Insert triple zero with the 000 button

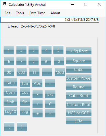coord(22,72)
